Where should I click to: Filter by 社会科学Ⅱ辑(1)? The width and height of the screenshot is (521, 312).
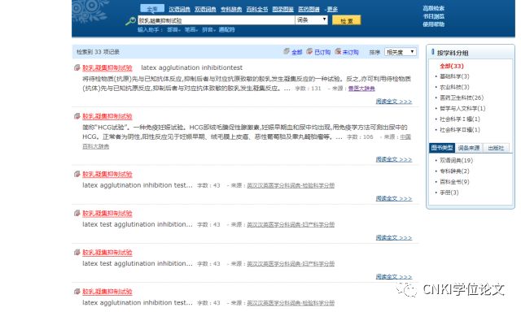(x=460, y=130)
